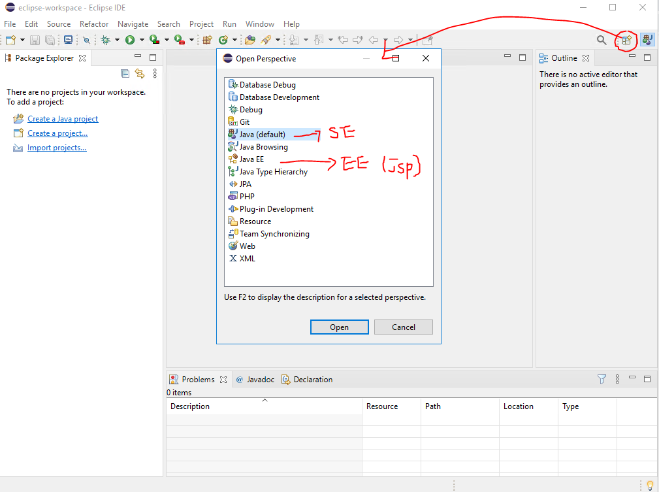
Task: Open the Source menu
Action: 59,24
